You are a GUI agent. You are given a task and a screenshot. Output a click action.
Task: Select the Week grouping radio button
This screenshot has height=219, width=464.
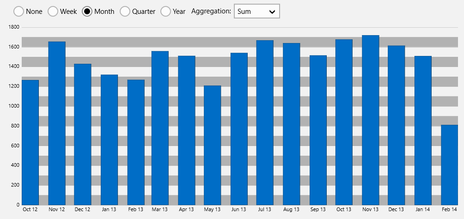pyautogui.click(x=53, y=12)
